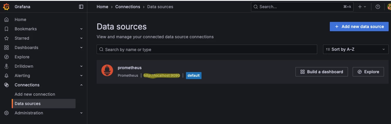Expand the Drilldown section chevron
Image resolution: width=391 pixels, height=124 pixels.
click(x=81, y=66)
